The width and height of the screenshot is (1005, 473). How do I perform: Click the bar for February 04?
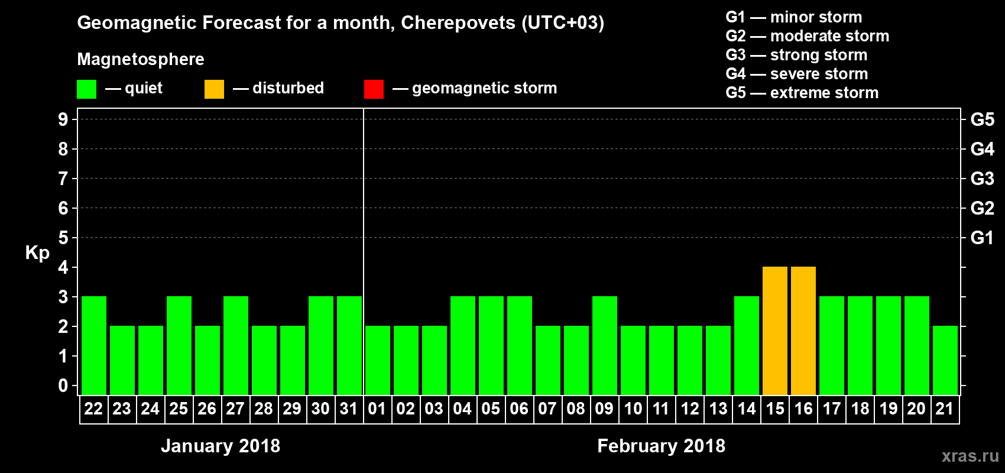pos(463,345)
